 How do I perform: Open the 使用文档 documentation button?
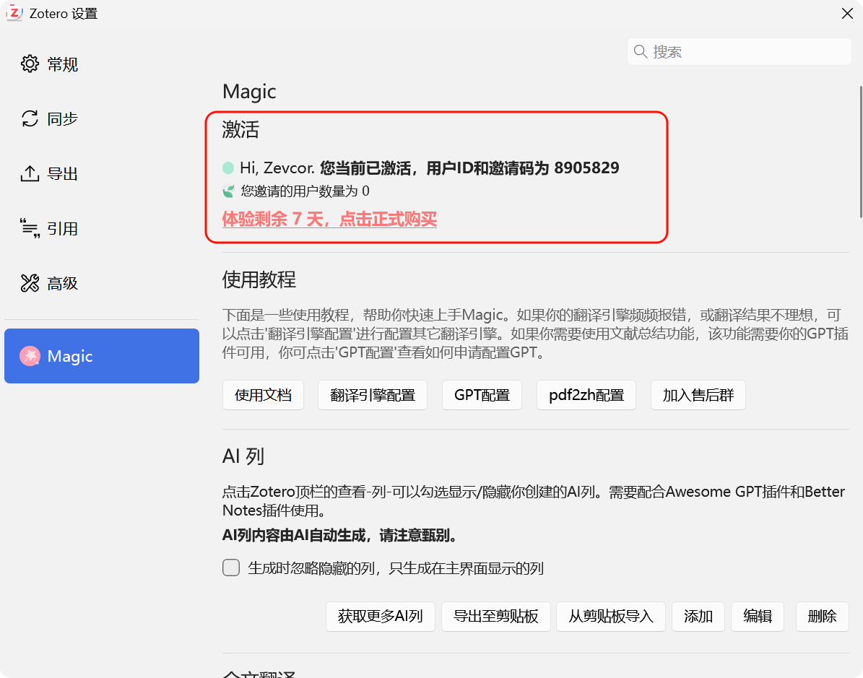(263, 395)
